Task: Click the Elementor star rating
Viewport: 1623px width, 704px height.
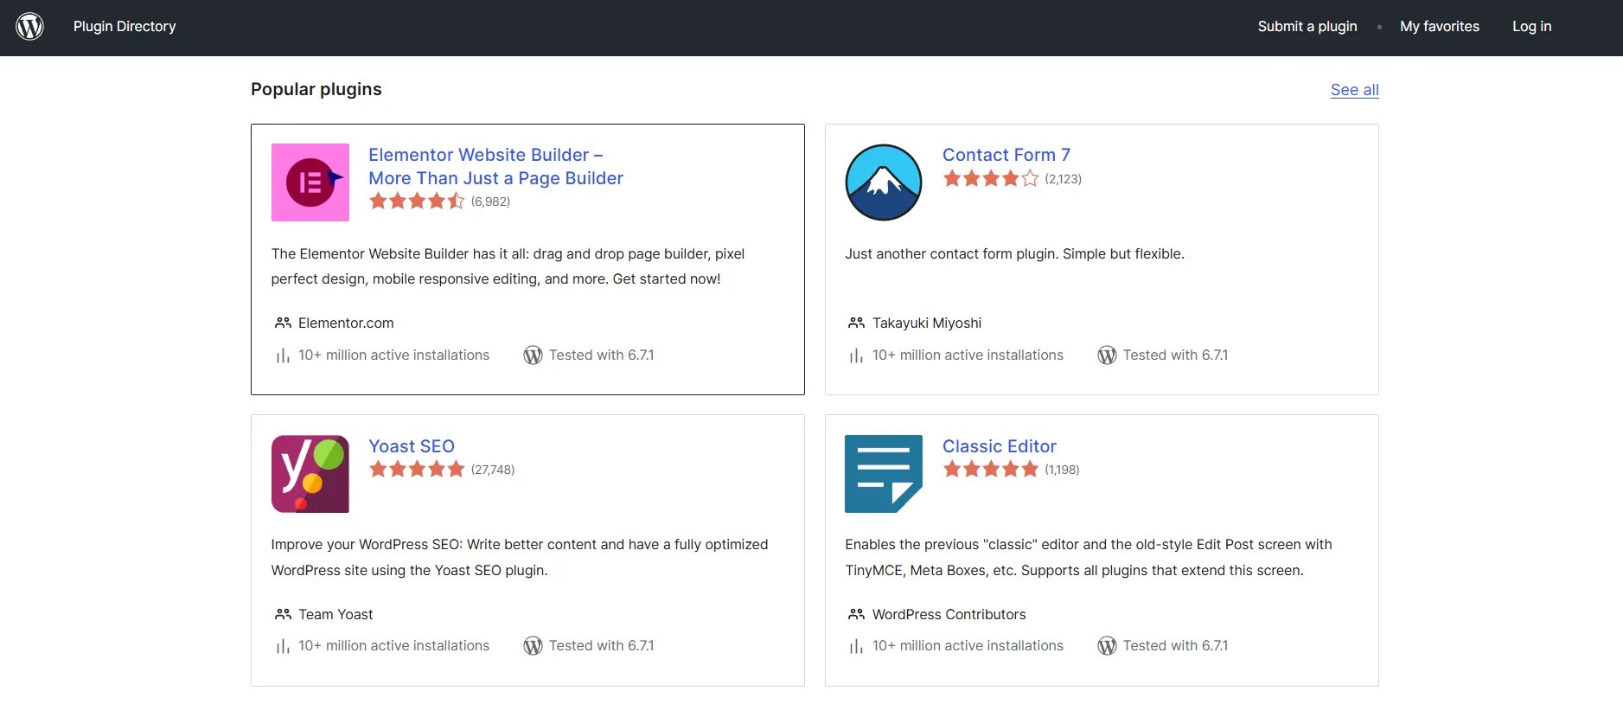Action: pos(417,202)
